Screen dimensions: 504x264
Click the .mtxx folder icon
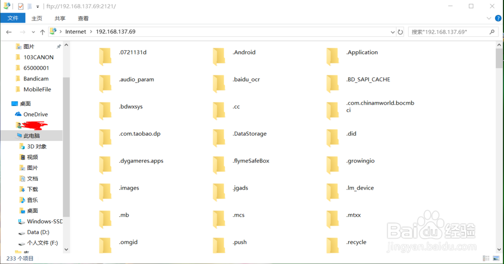coord(332,219)
